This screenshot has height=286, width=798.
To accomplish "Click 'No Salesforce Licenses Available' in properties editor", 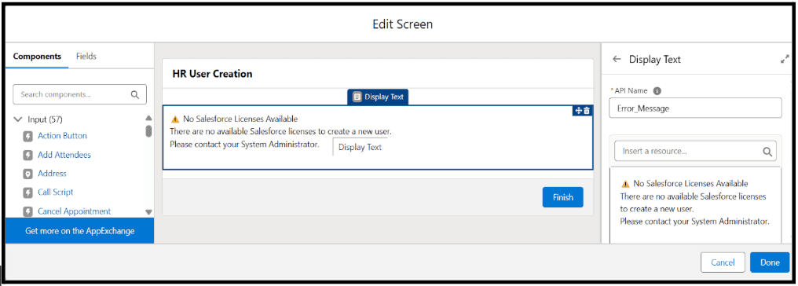I will pyautogui.click(x=690, y=184).
